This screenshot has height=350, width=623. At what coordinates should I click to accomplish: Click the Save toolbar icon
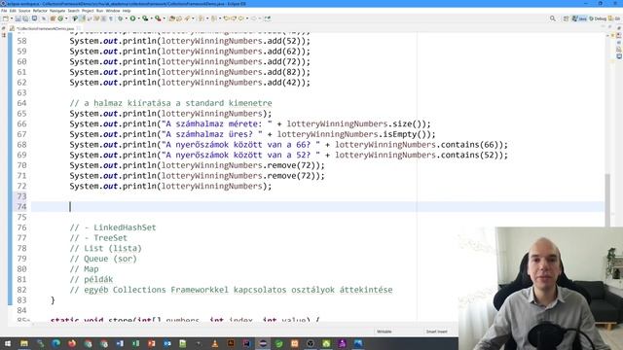click(x=18, y=18)
